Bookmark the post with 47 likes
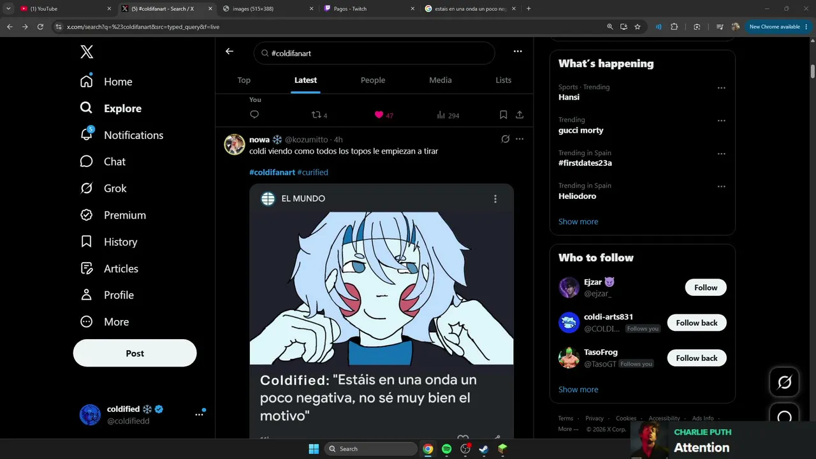 [x=503, y=115]
